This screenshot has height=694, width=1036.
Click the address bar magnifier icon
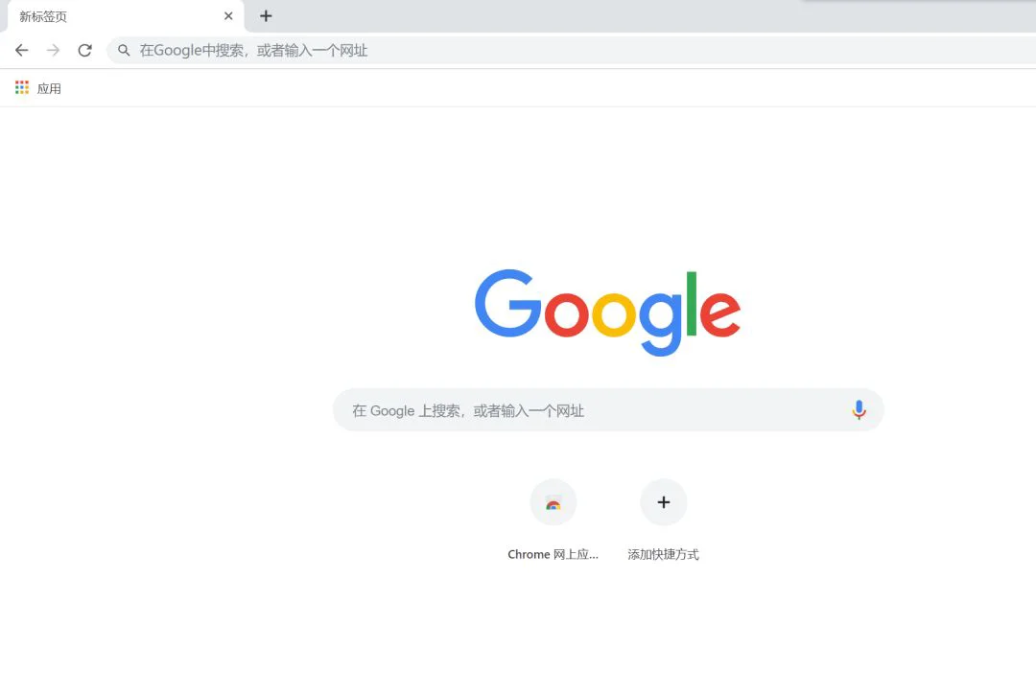124,50
